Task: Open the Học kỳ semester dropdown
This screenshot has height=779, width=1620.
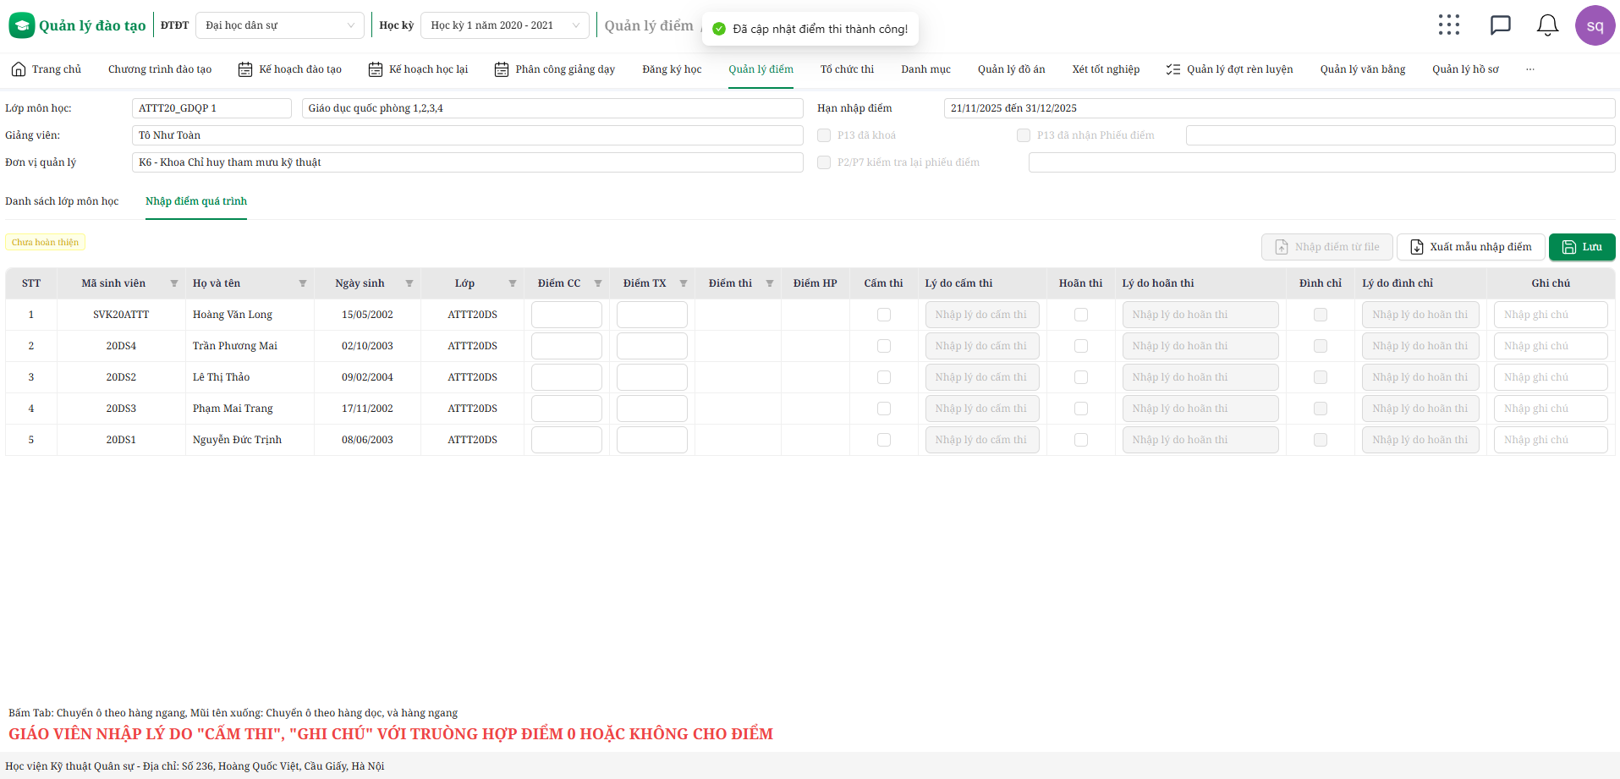Action: tap(505, 25)
